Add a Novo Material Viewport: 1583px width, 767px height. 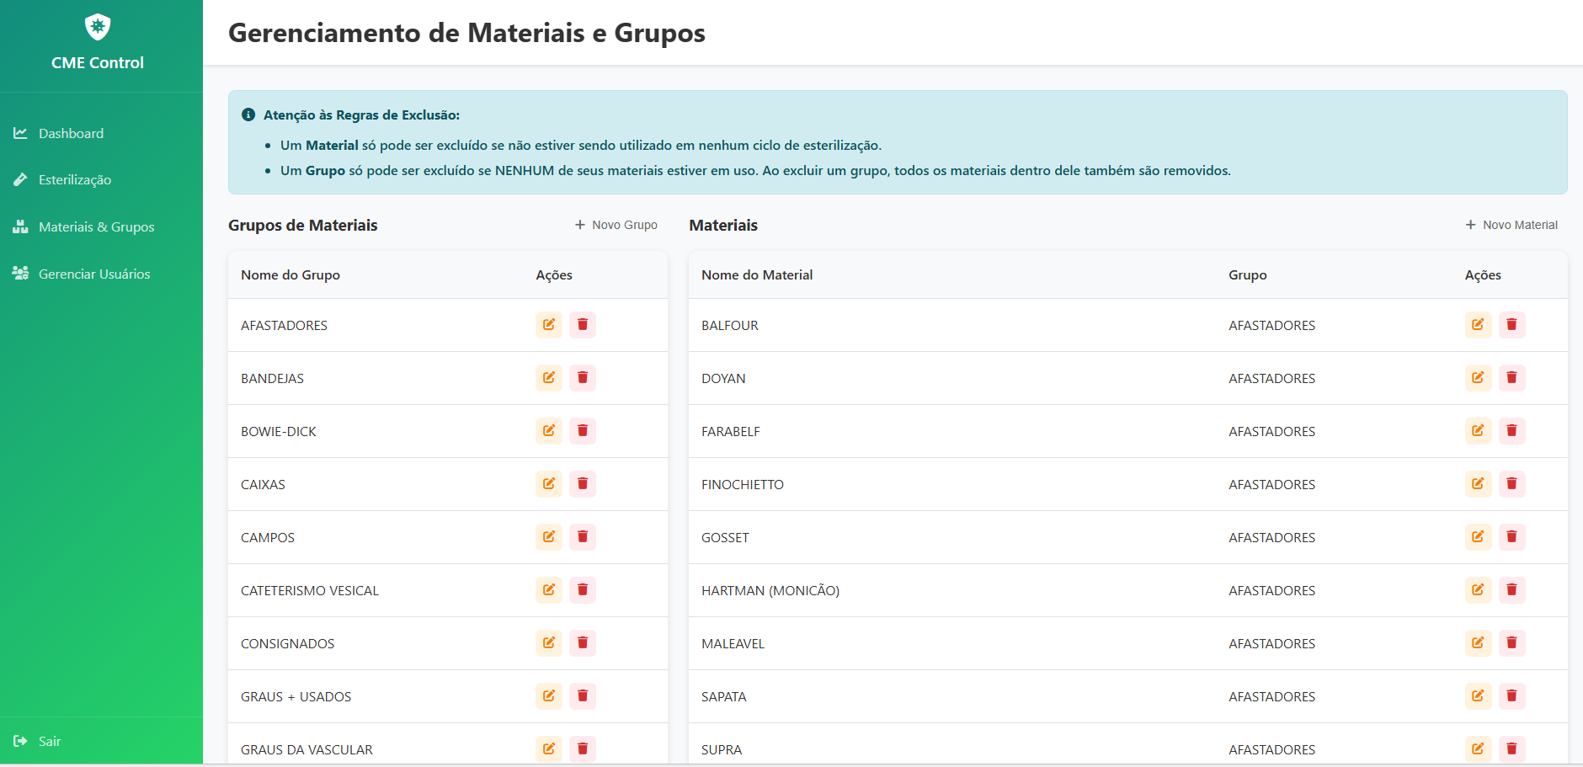(x=1511, y=225)
